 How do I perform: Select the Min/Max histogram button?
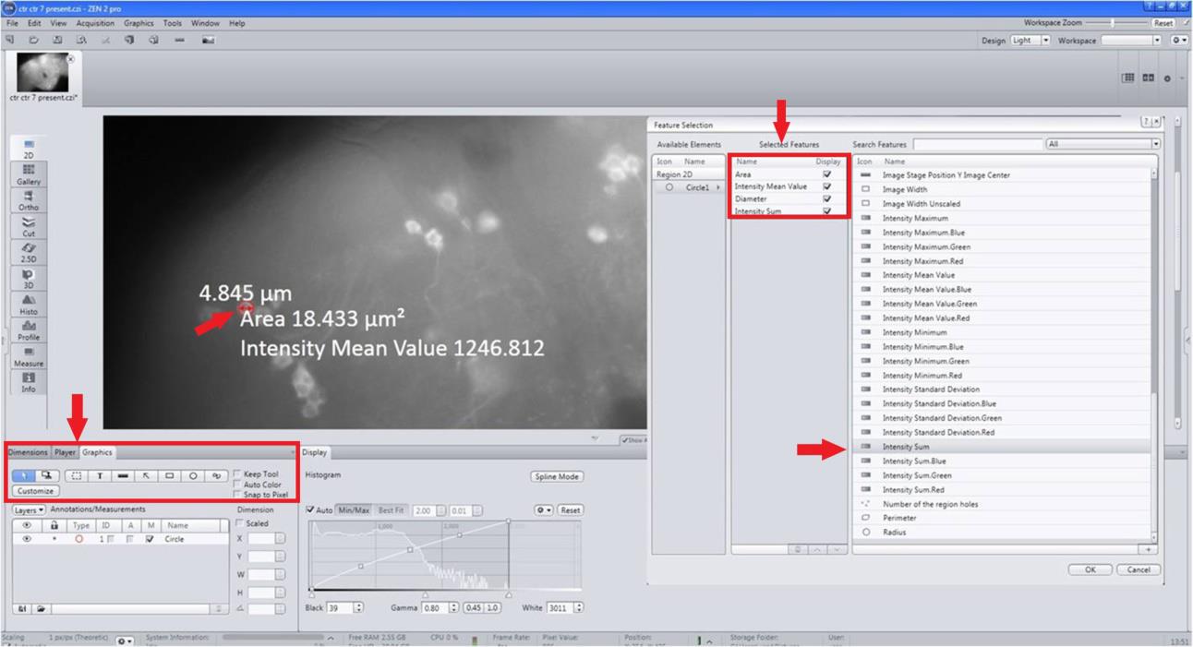[354, 510]
